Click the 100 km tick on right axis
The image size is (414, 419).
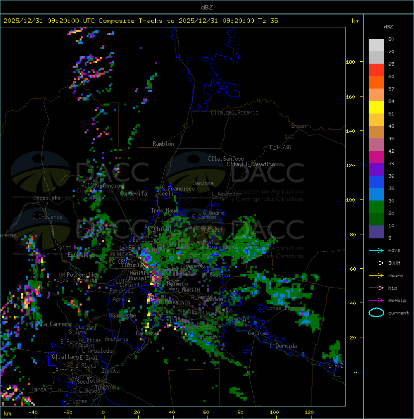351,200
